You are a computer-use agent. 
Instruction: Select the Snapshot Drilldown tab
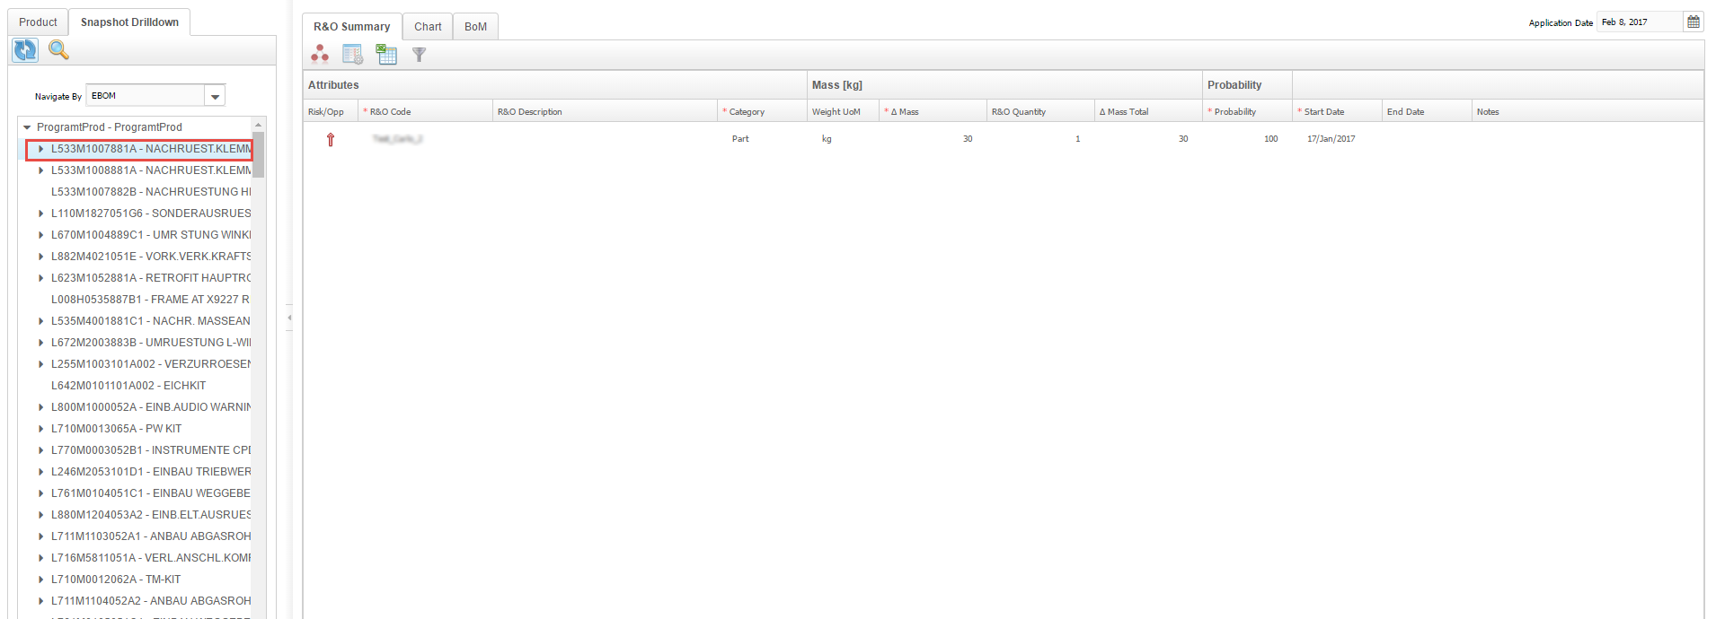click(129, 22)
